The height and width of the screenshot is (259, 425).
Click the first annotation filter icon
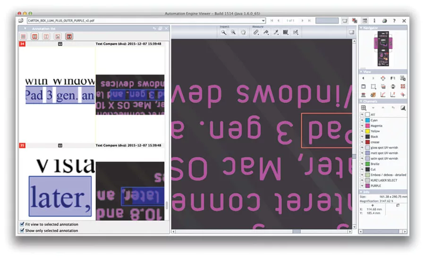point(23,36)
